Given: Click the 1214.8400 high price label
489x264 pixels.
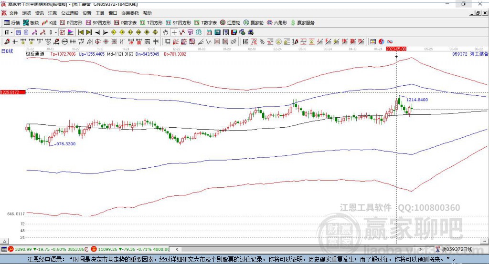Looking at the screenshot, I should pos(417,100).
